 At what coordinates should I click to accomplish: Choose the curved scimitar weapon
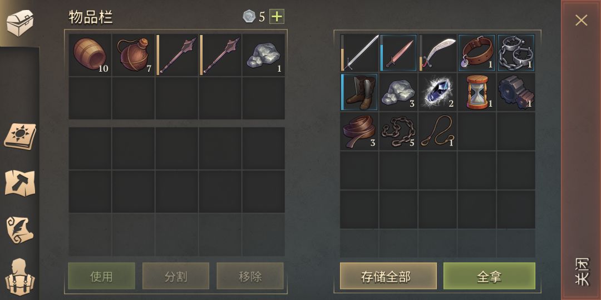click(438, 53)
